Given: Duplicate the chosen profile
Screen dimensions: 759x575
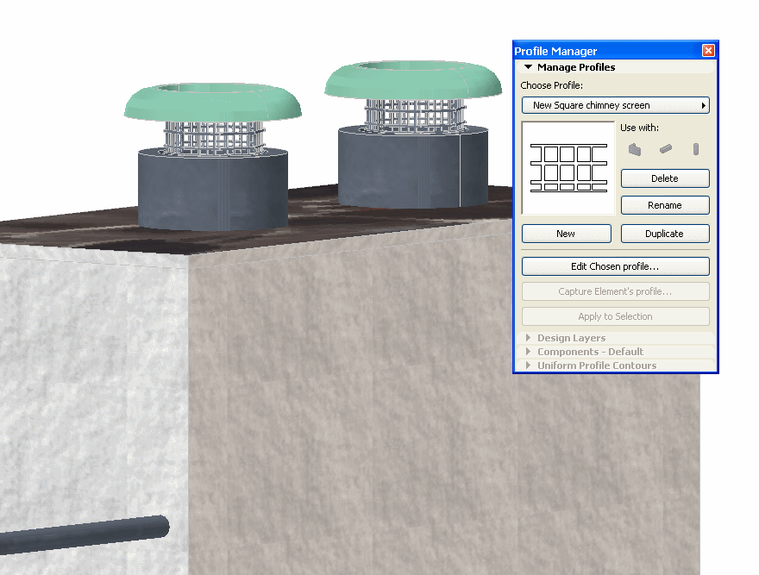Looking at the screenshot, I should tap(664, 233).
